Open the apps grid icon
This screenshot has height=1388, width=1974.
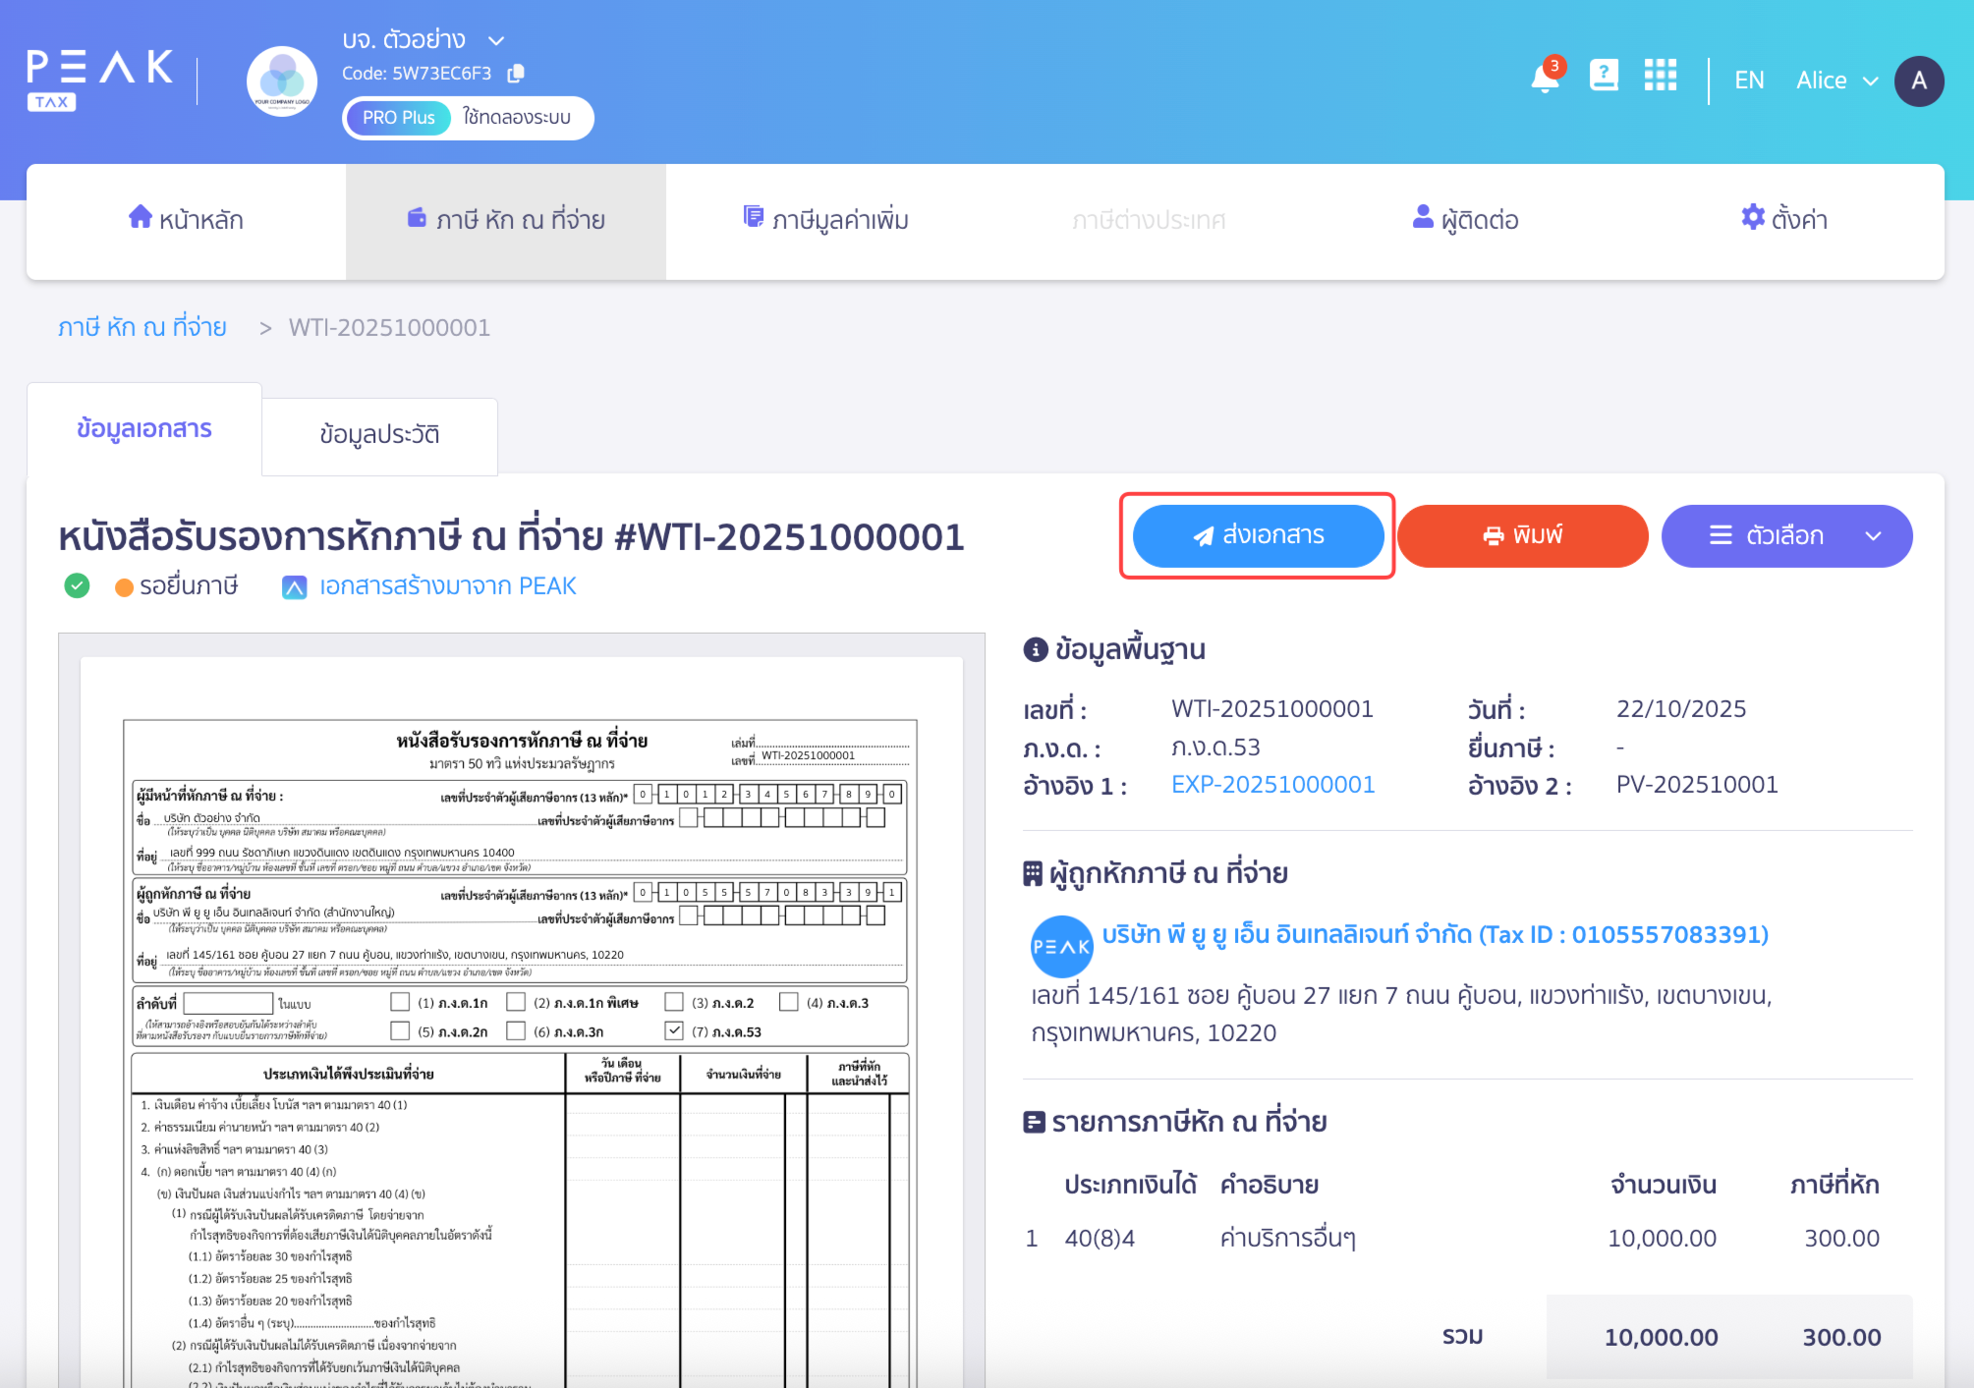click(1662, 76)
